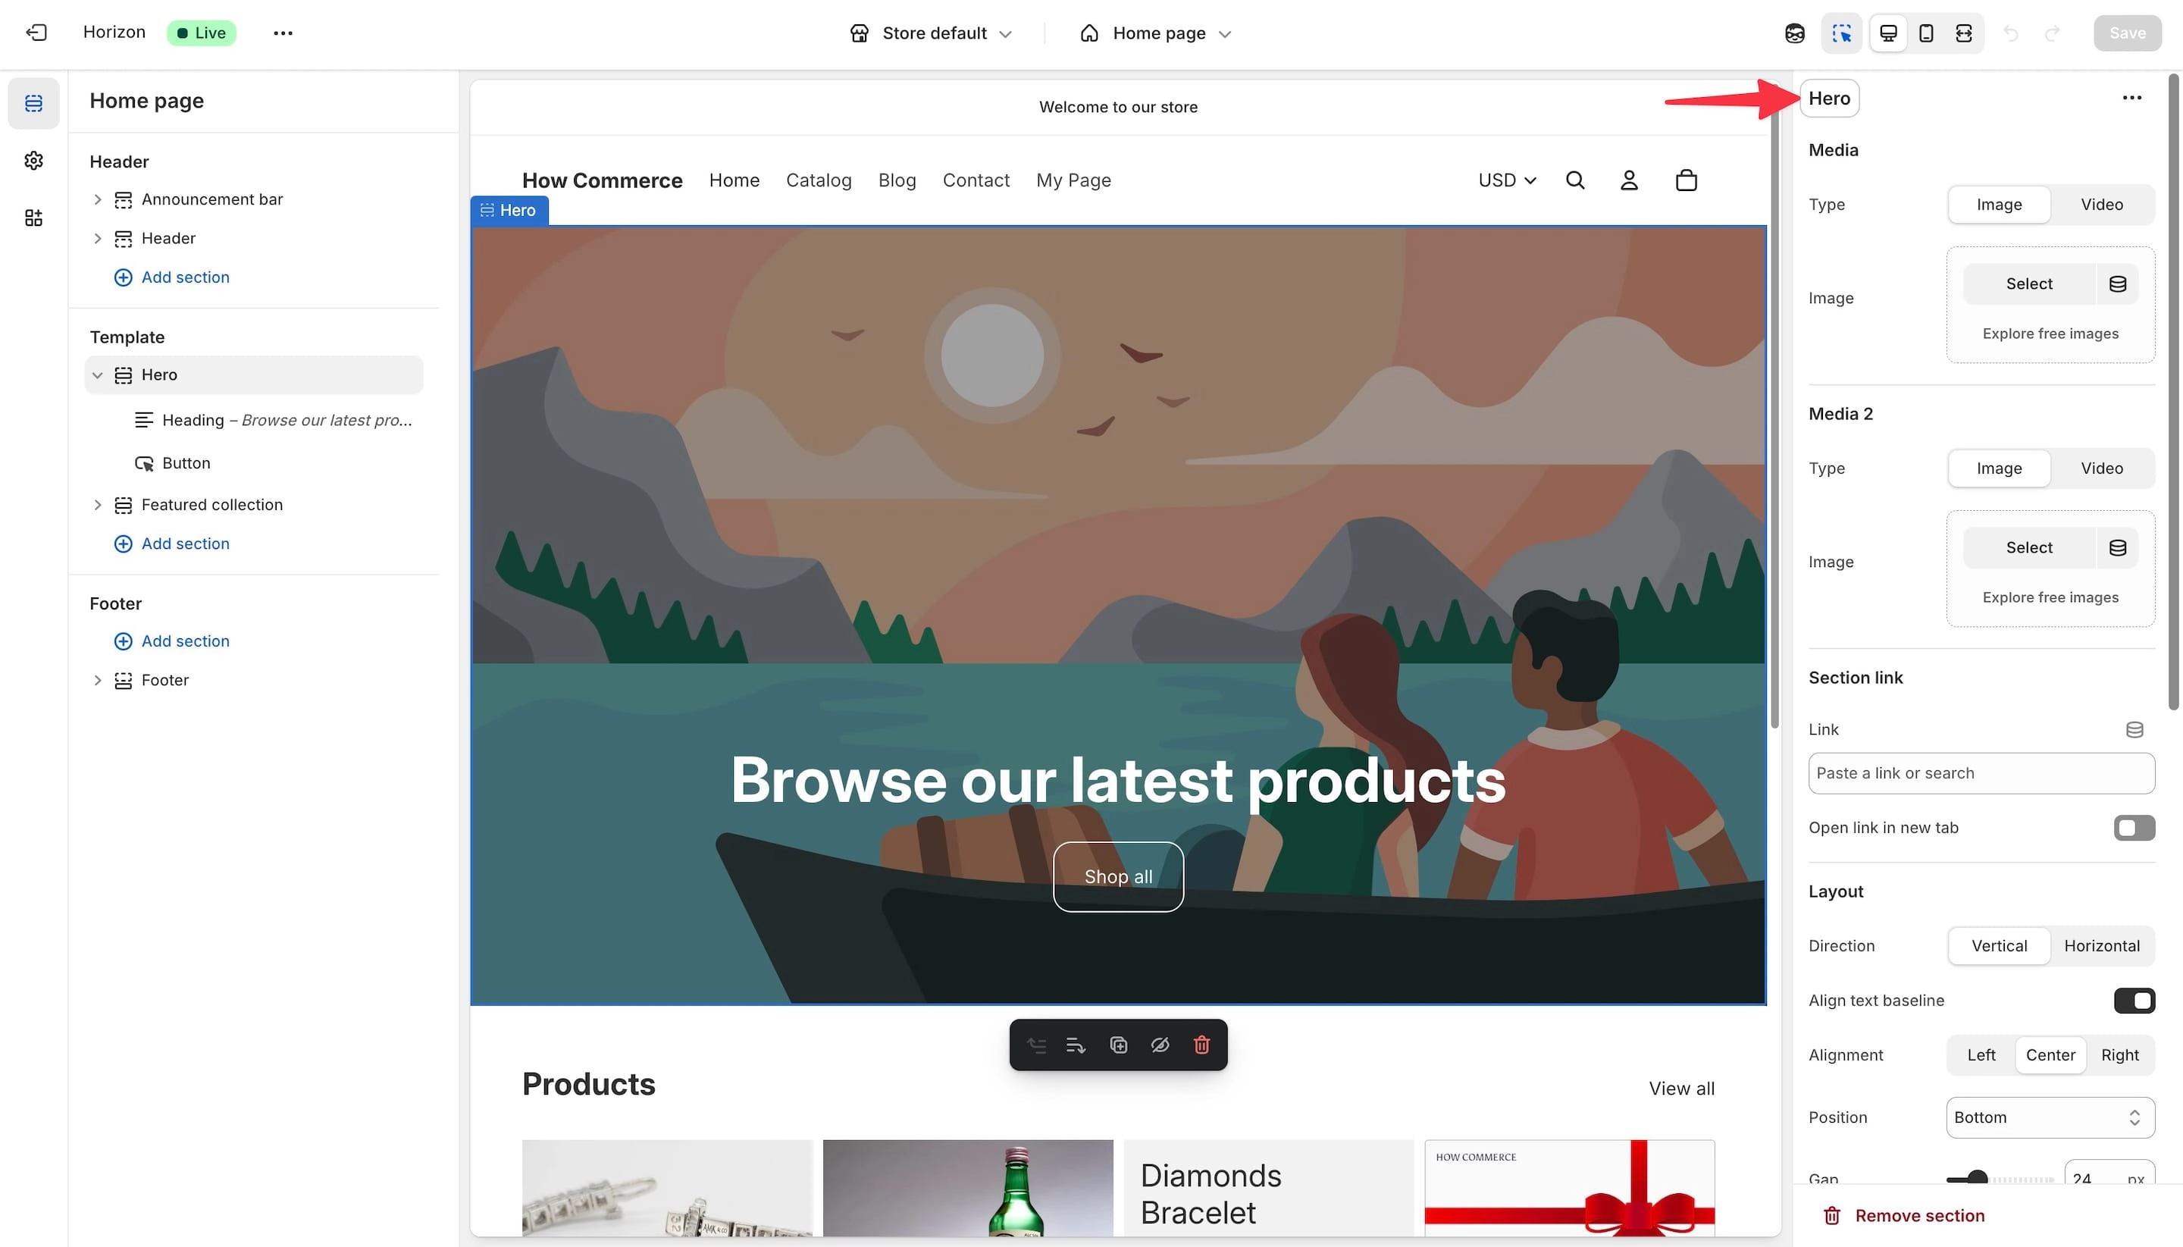Set Alignment to Right
Image resolution: width=2183 pixels, height=1247 pixels.
tap(2119, 1055)
